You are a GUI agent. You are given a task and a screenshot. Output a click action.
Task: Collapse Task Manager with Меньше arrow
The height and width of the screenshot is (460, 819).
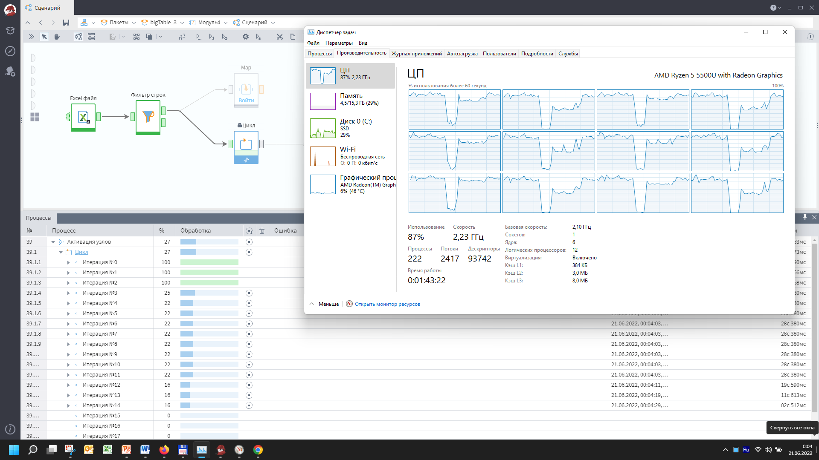point(311,304)
